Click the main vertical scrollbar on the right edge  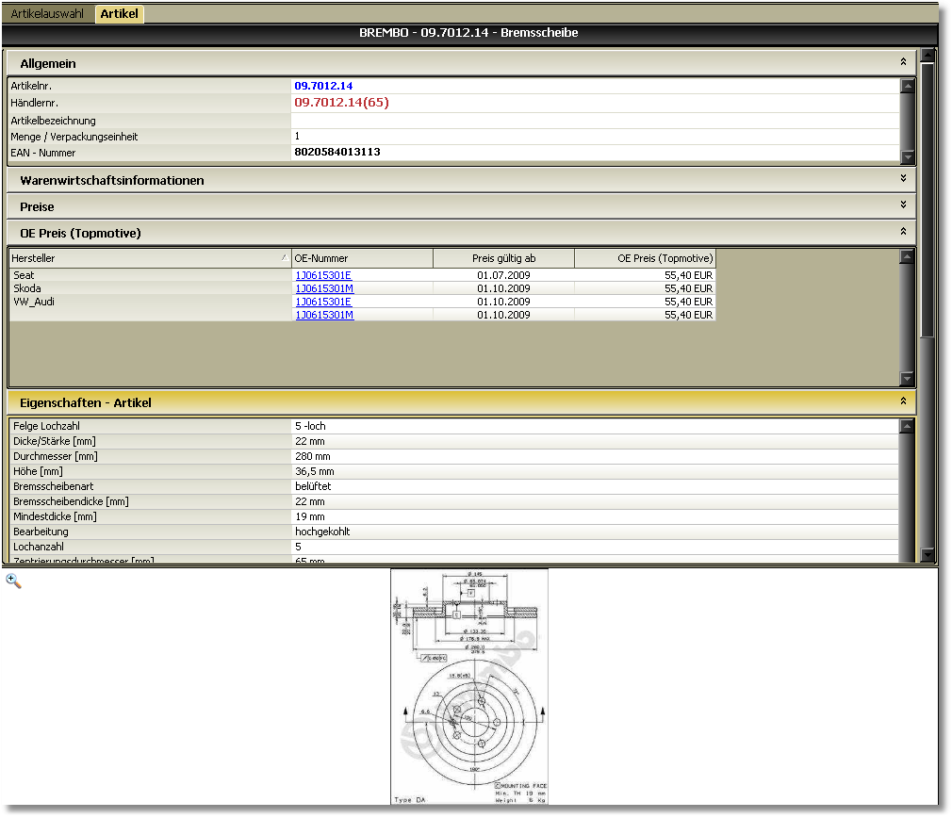[x=927, y=198]
